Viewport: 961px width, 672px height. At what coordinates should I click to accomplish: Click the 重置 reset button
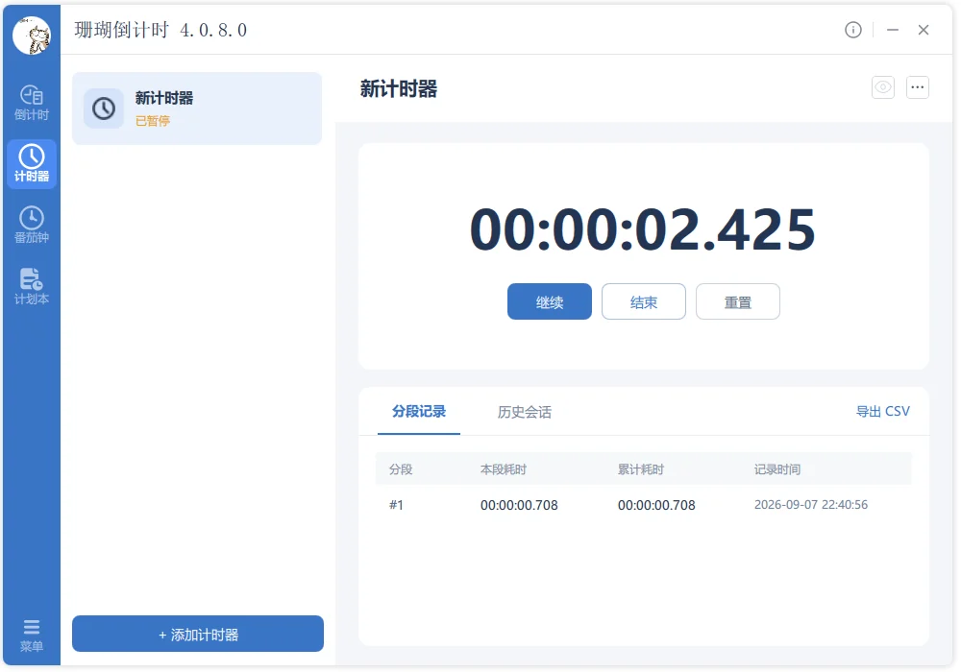point(738,301)
